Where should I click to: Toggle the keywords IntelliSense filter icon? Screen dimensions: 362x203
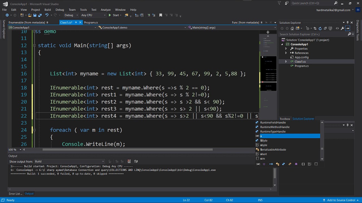pyautogui.click(x=309, y=164)
